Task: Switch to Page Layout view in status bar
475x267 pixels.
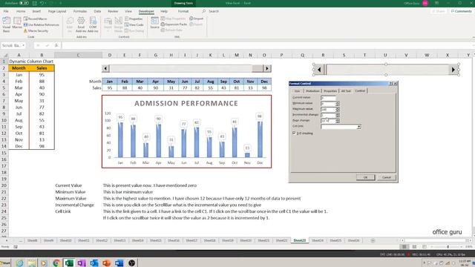Action: [x=414, y=247]
